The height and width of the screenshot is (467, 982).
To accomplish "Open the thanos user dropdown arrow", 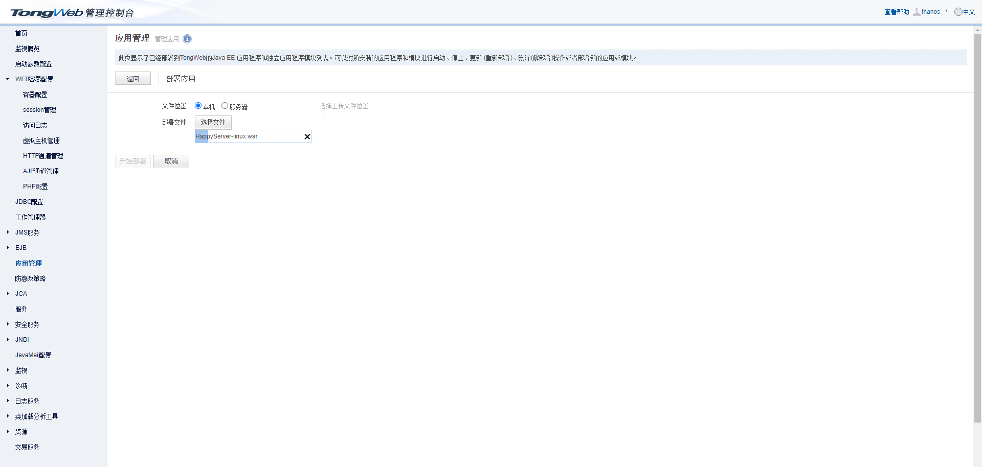I will (x=946, y=11).
